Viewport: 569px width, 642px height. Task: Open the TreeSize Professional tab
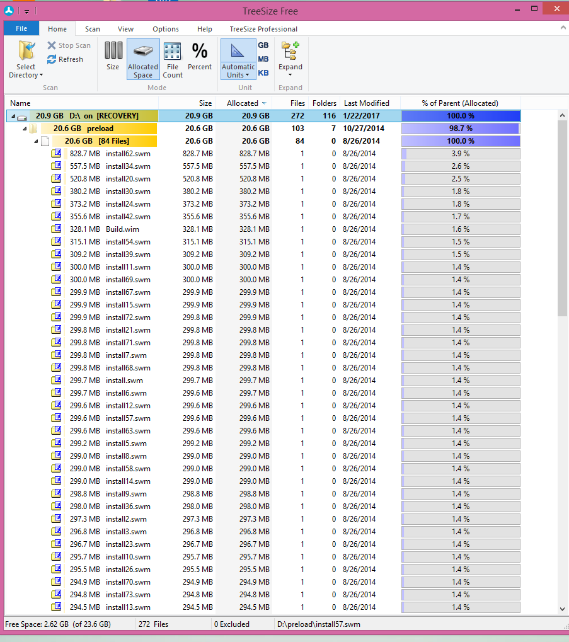[263, 29]
